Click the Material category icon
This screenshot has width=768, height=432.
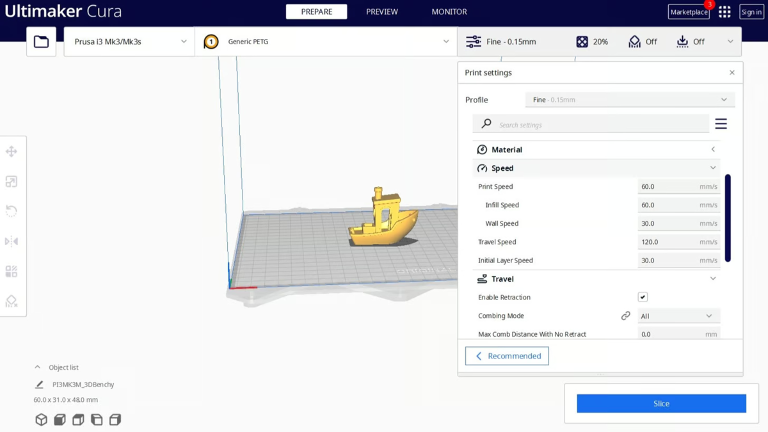482,150
